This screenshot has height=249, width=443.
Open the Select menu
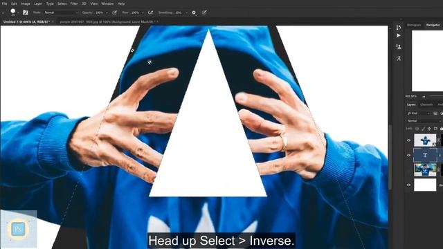(62, 3)
